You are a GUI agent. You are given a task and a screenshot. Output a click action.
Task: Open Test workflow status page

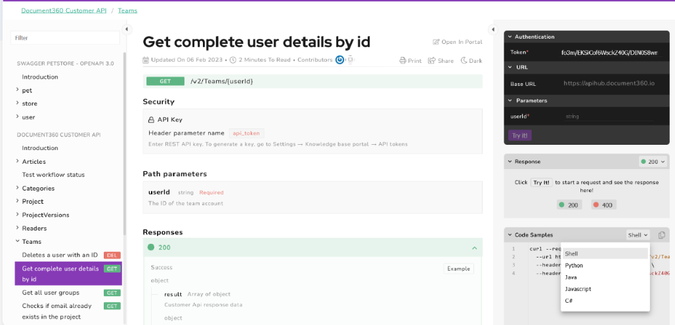tap(53, 175)
